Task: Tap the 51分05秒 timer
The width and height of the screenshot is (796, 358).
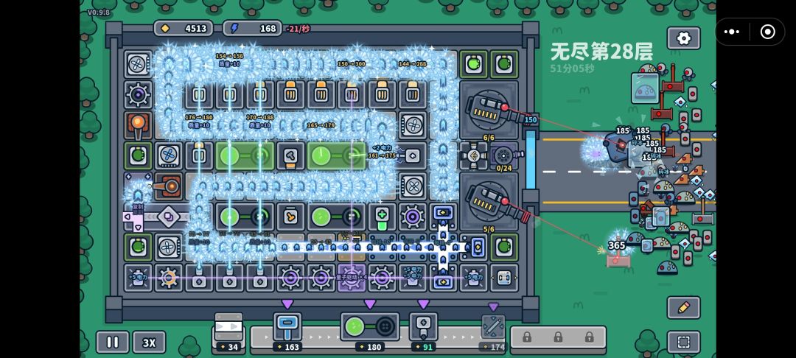Action: (x=572, y=68)
